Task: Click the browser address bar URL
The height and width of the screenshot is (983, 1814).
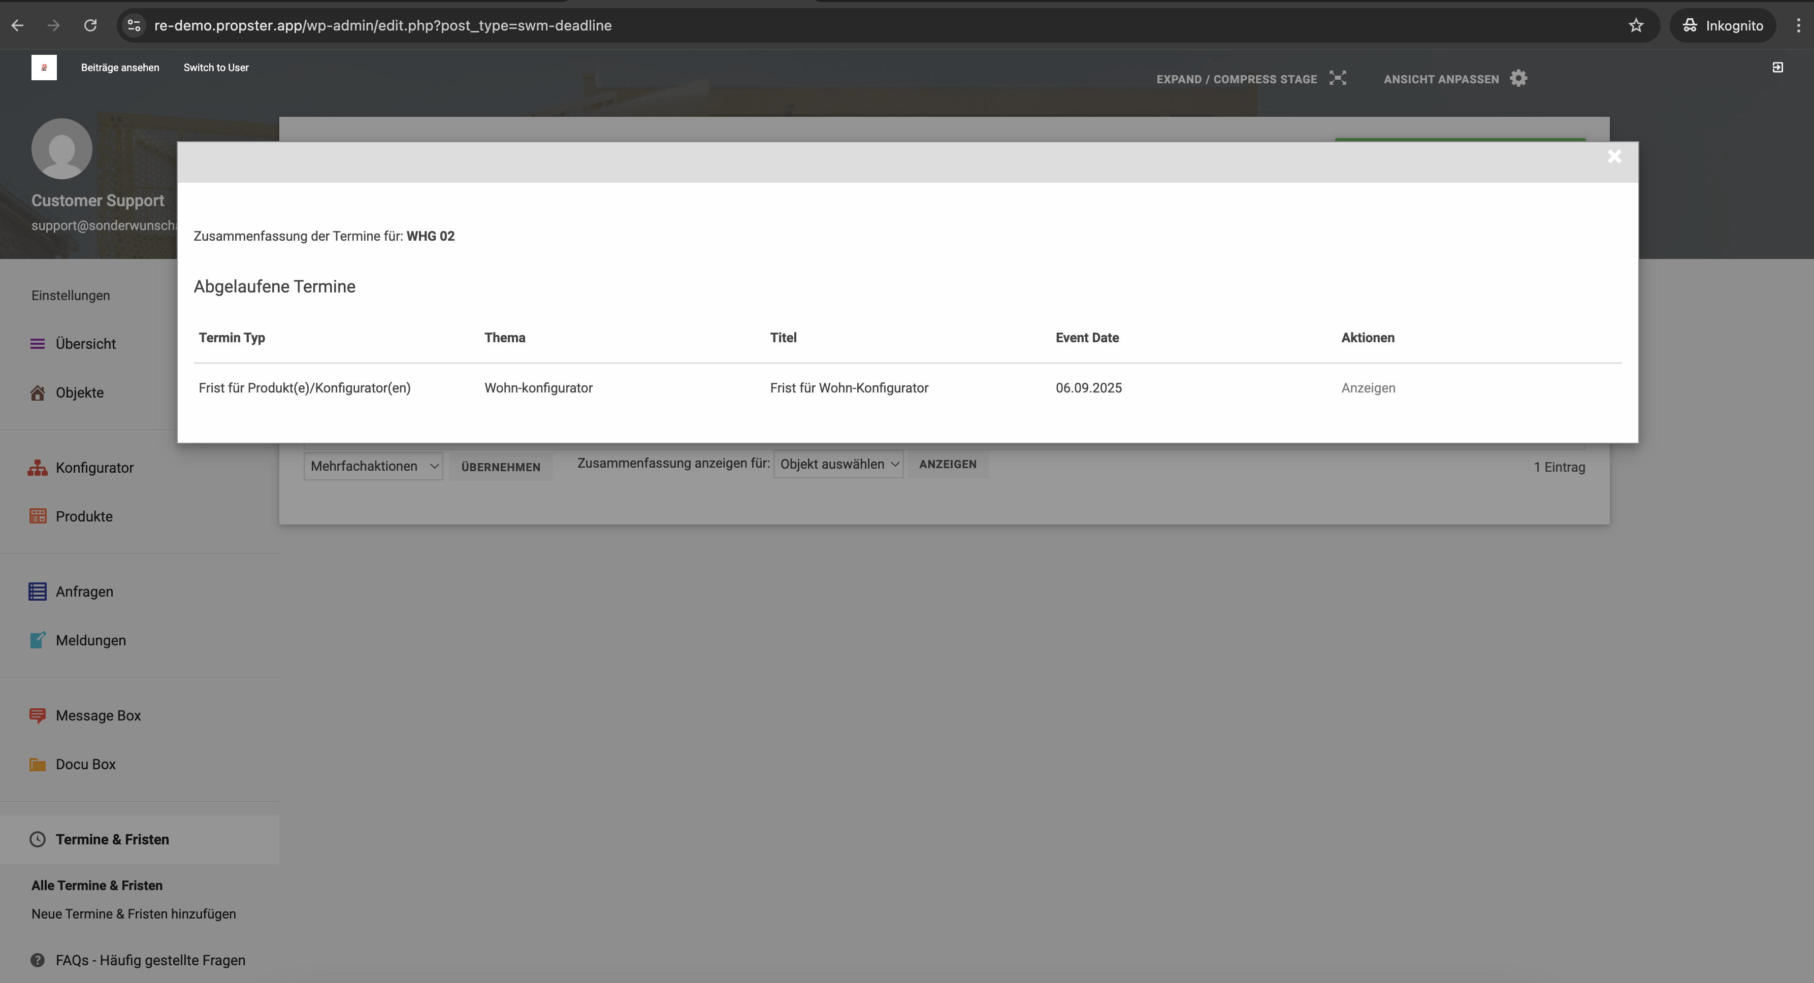Action: click(x=382, y=25)
